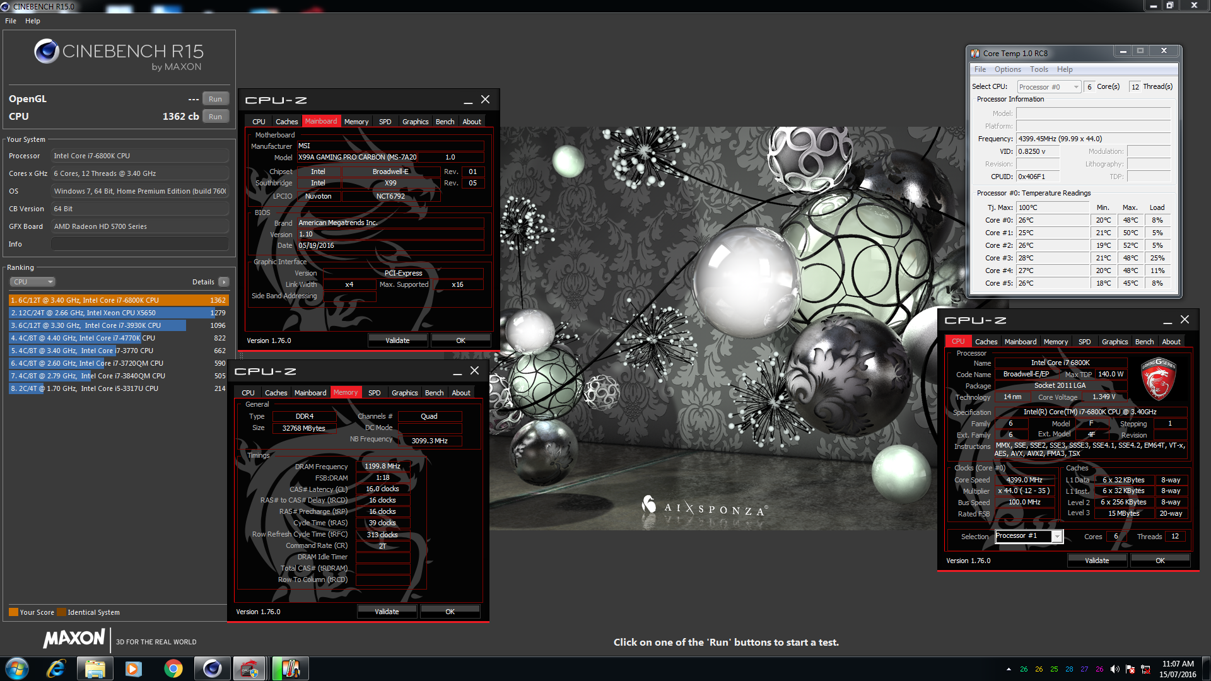This screenshot has height=681, width=1211.
Task: Select the Core i7-4770K ranking row
Action: tap(118, 338)
